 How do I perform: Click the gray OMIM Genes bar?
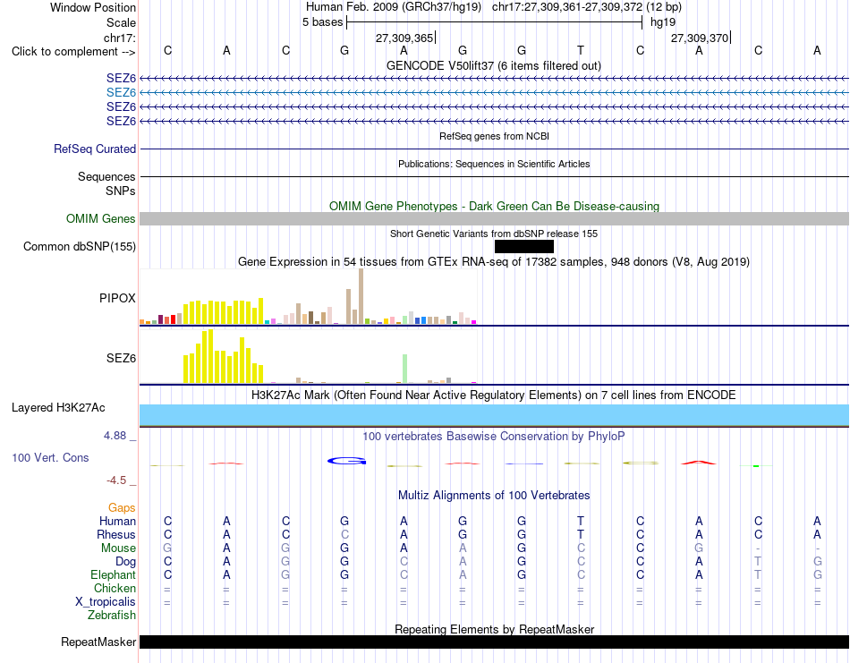pyautogui.click(x=494, y=219)
